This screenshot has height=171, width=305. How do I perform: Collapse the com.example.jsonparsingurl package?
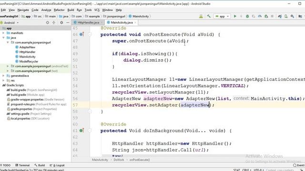point(8,42)
